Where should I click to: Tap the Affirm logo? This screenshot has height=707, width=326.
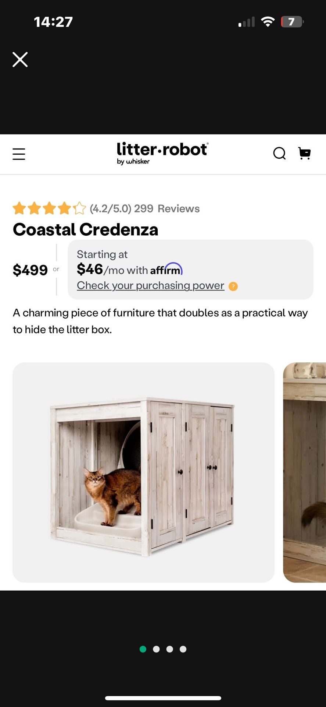(x=166, y=270)
